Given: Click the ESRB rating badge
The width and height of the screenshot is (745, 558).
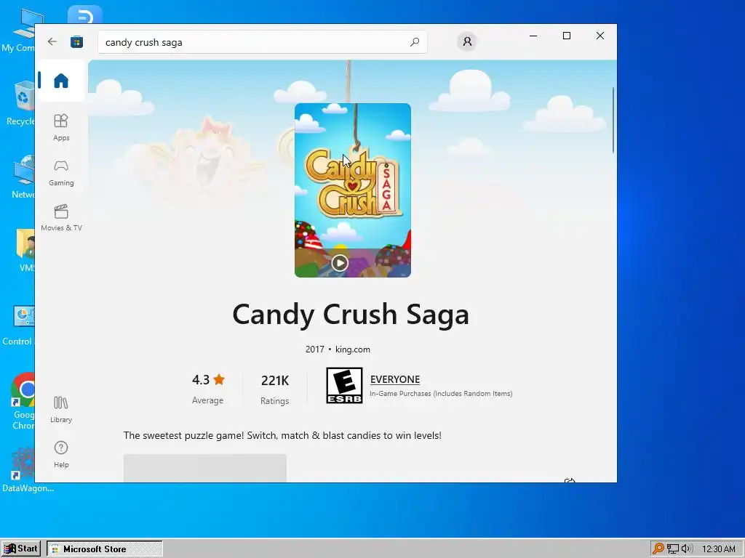Looking at the screenshot, I should pos(344,385).
